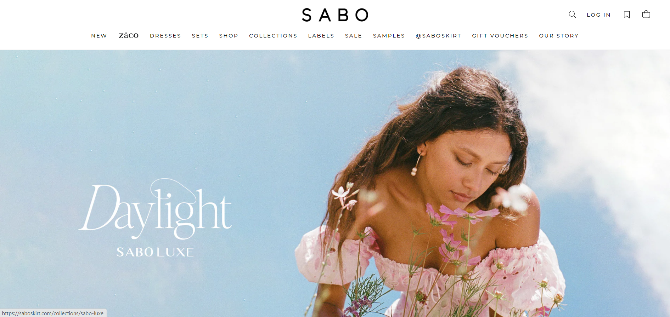Open the wishlist bookmark icon

pos(627,15)
